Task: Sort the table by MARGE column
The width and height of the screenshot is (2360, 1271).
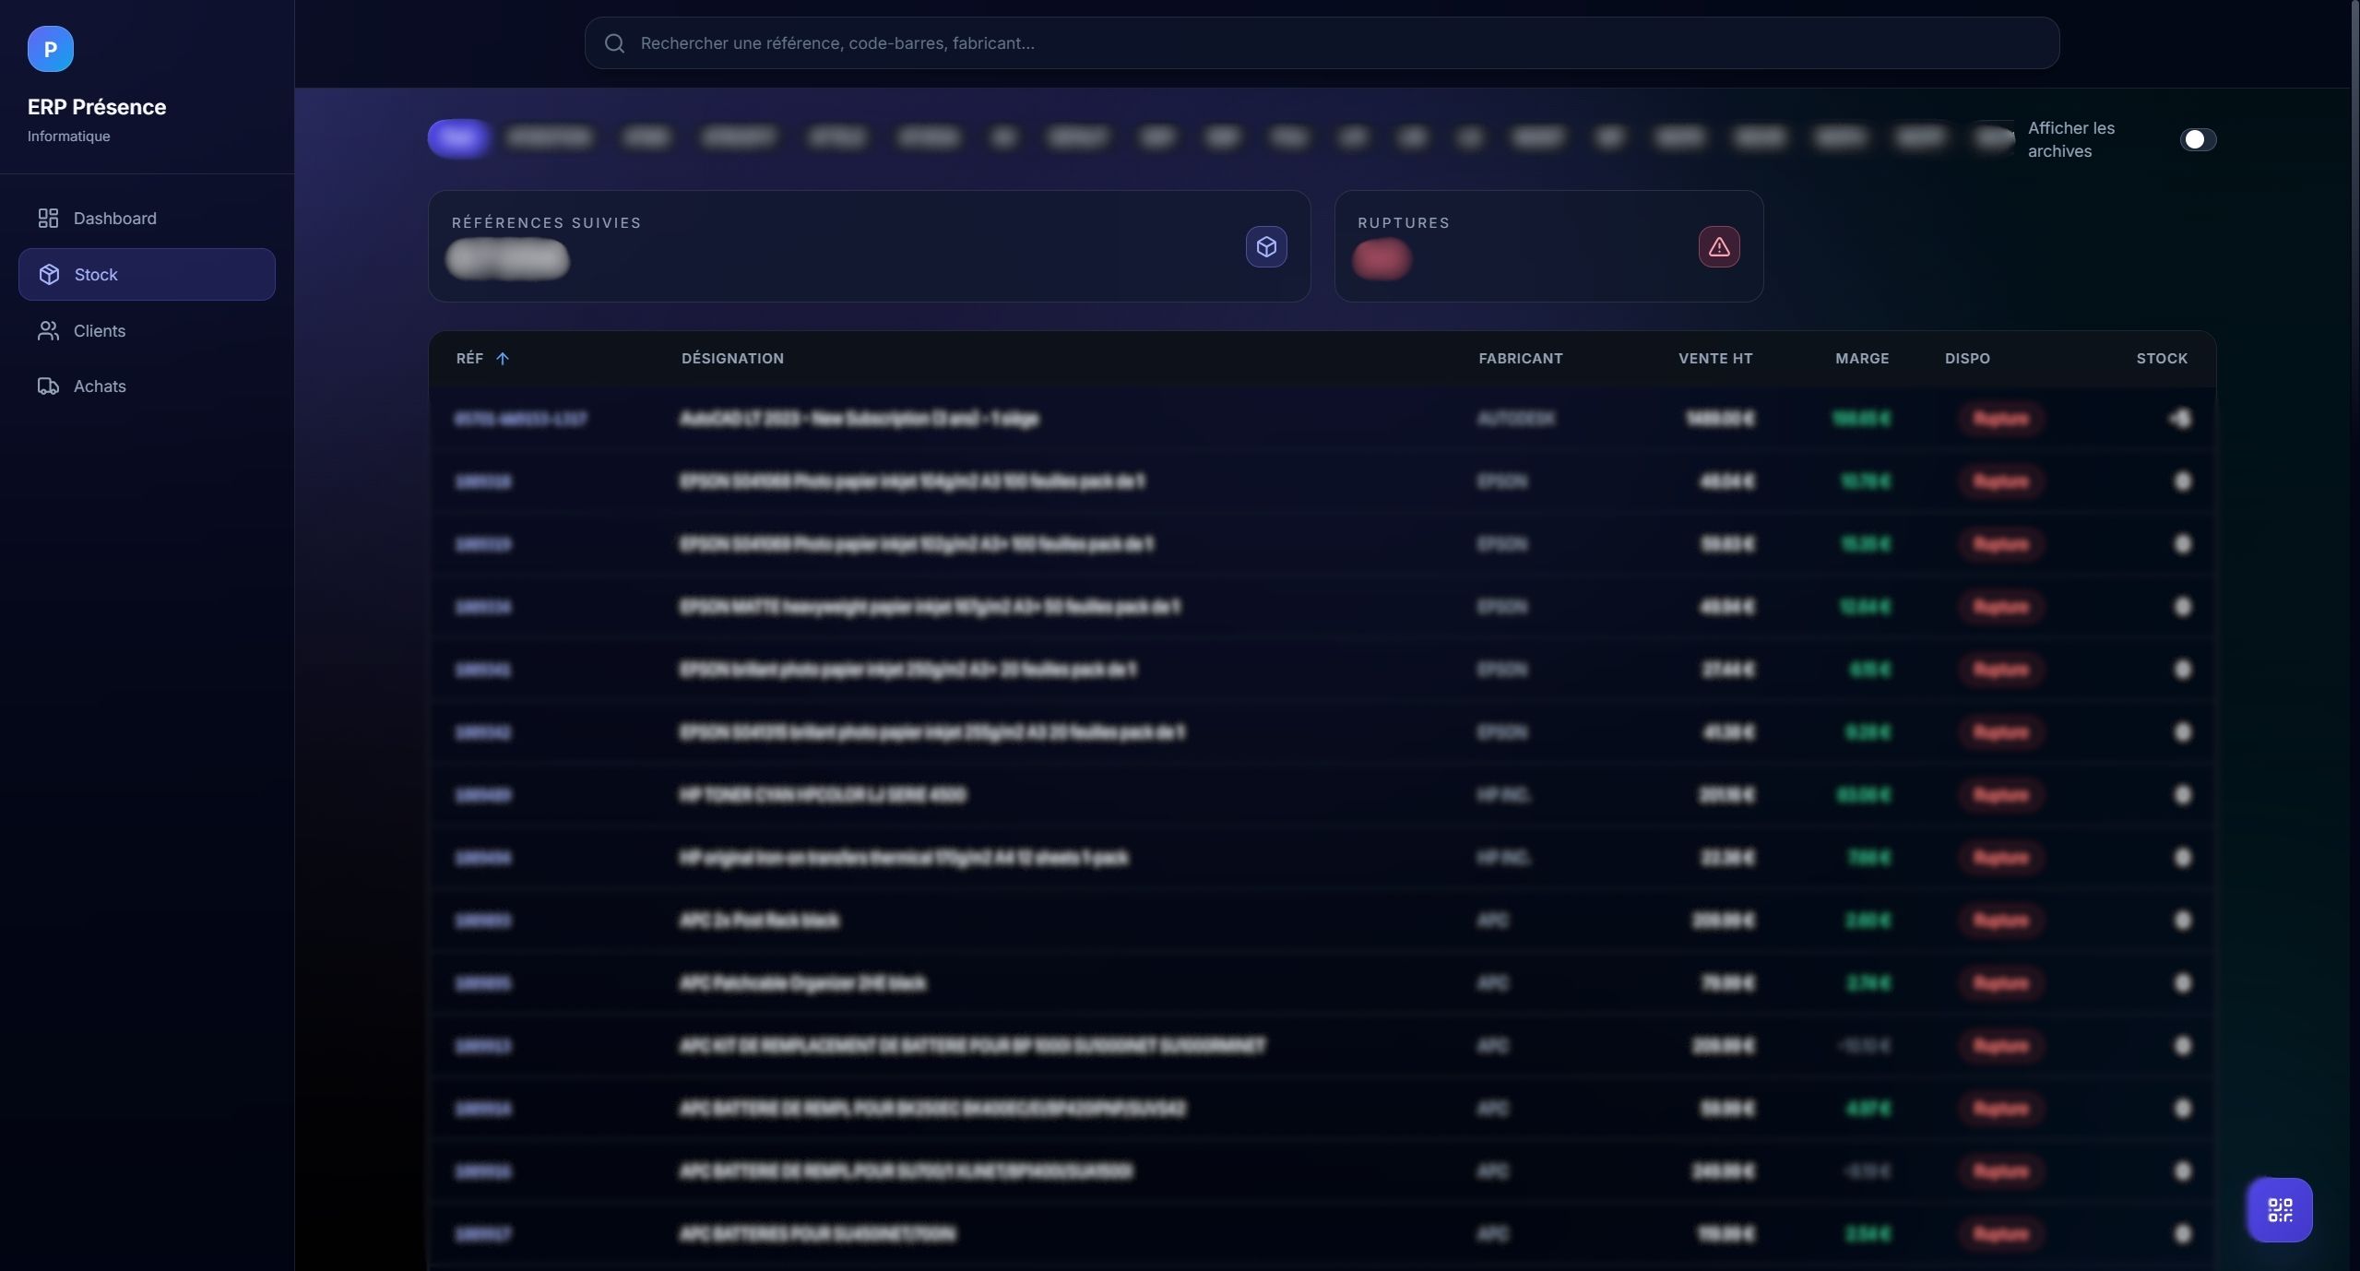Action: (x=1862, y=359)
